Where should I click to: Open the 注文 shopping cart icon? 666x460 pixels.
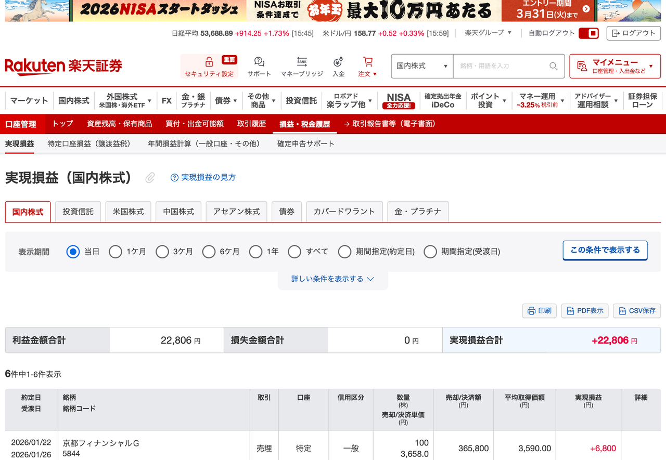(367, 61)
